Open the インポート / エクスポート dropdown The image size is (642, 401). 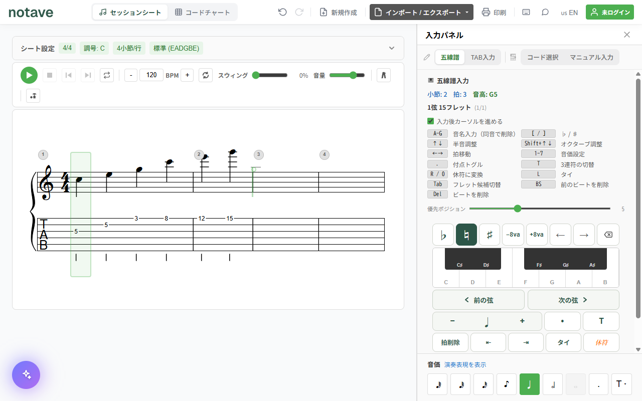pos(421,12)
